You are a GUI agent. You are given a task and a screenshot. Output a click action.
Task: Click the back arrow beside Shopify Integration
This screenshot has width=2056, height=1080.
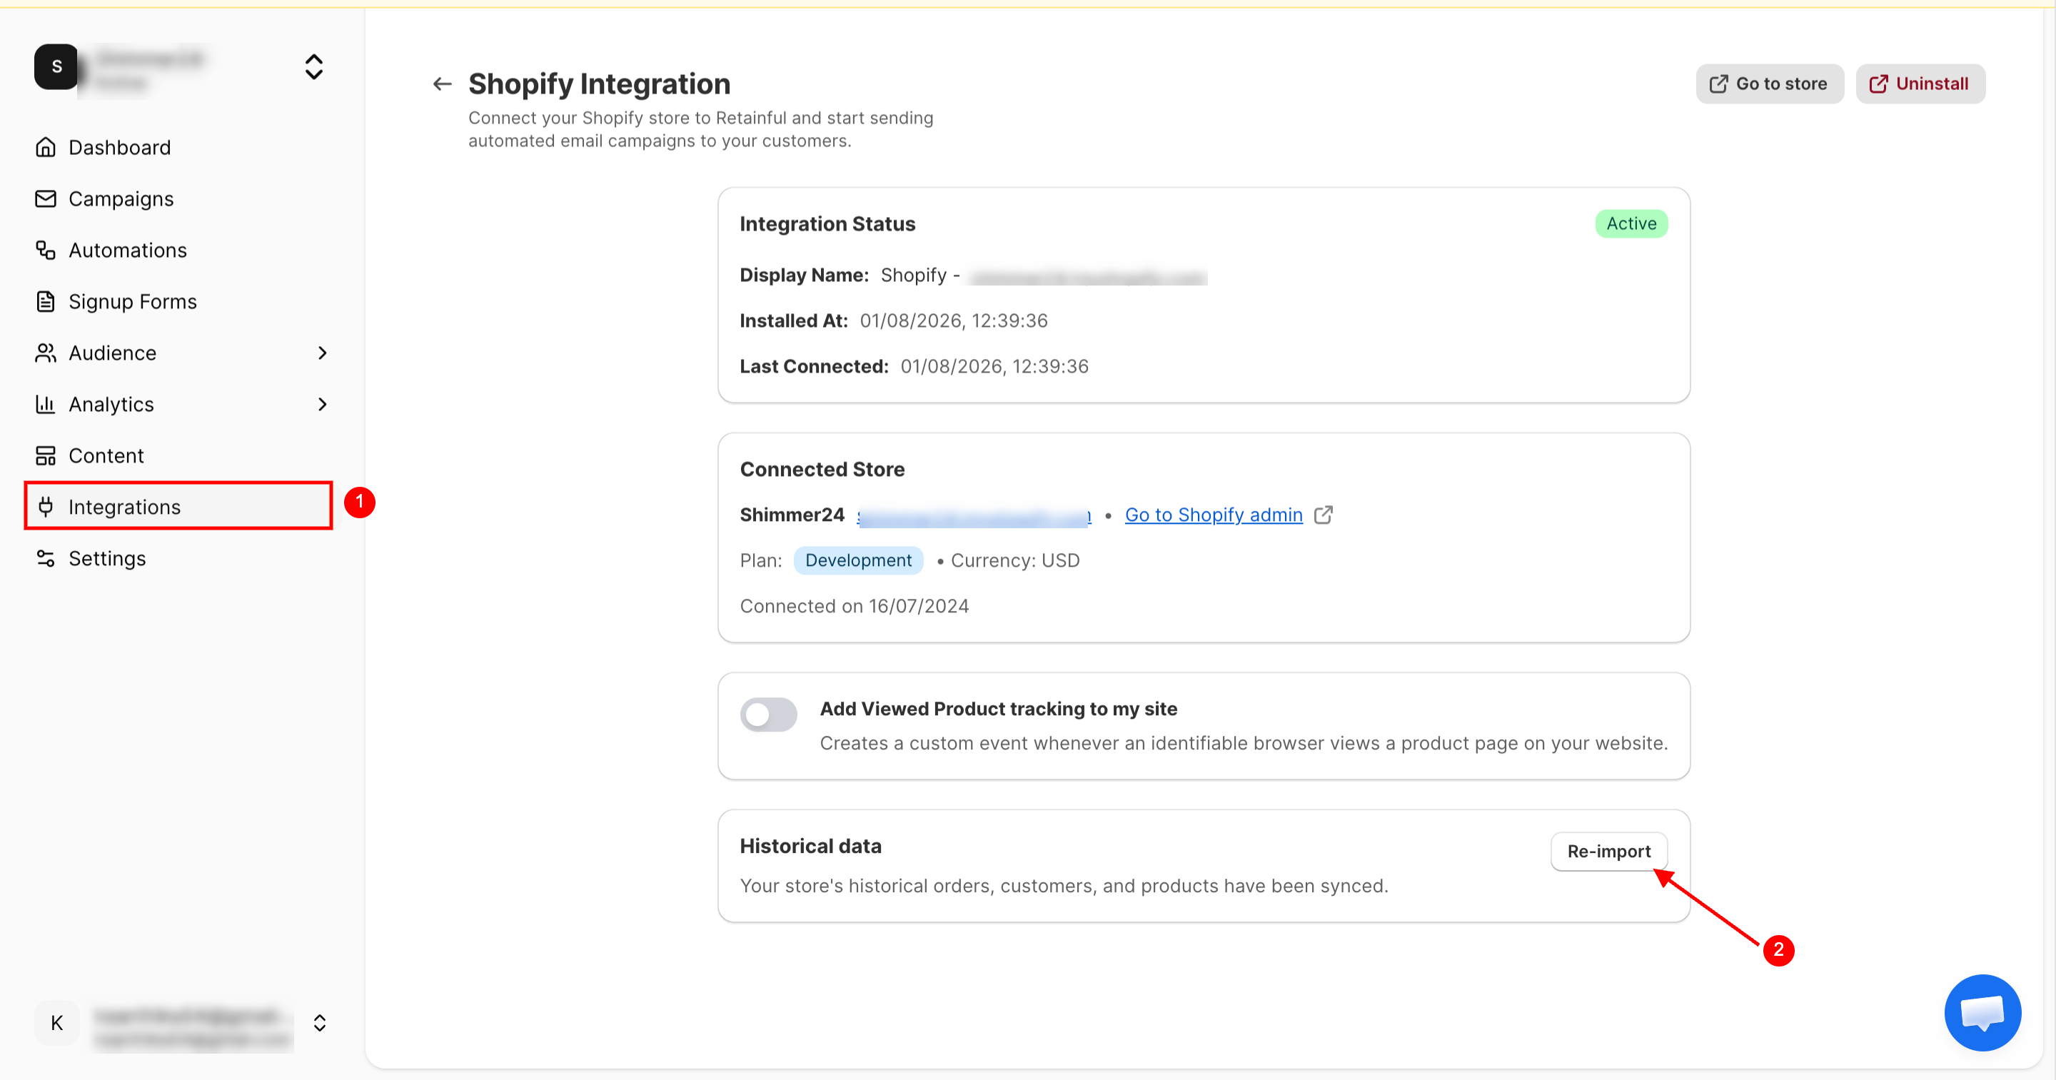click(x=442, y=84)
